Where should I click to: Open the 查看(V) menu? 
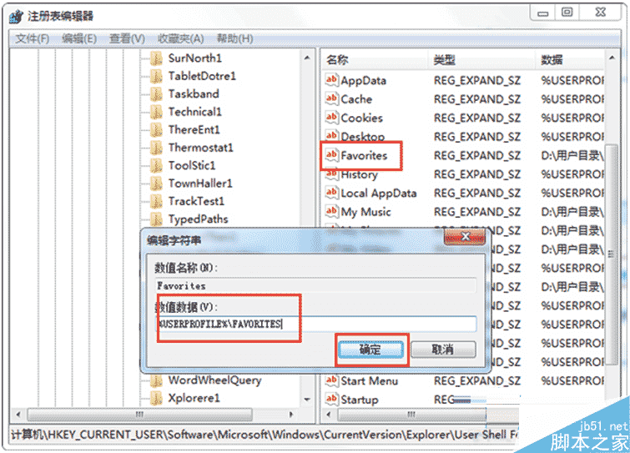pyautogui.click(x=127, y=38)
